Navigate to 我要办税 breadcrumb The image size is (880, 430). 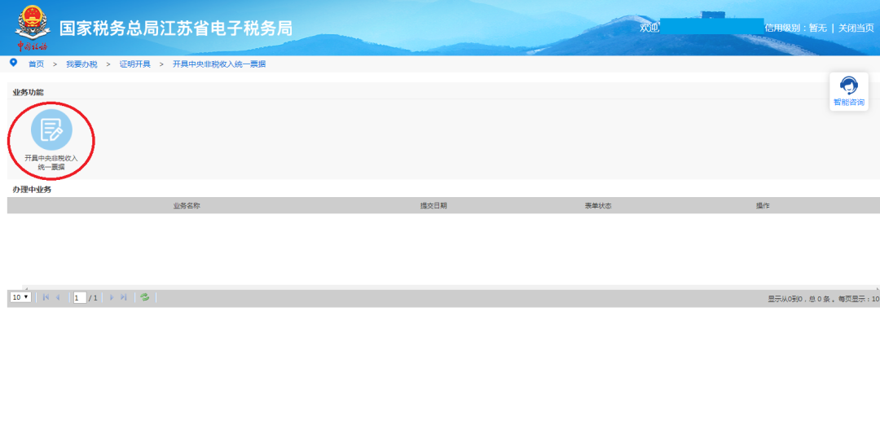click(x=81, y=64)
